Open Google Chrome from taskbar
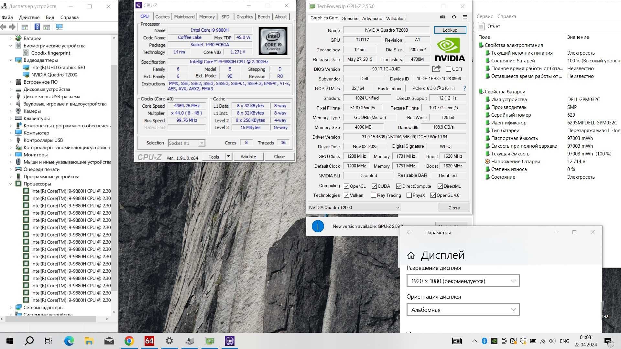This screenshot has height=349, width=621. [129, 341]
